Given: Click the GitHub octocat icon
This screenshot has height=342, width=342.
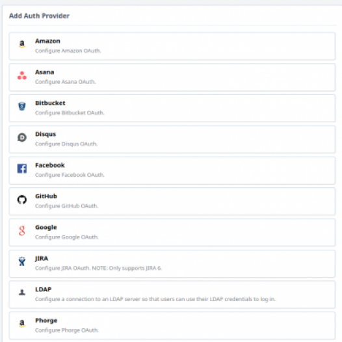Looking at the screenshot, I should point(22,200).
